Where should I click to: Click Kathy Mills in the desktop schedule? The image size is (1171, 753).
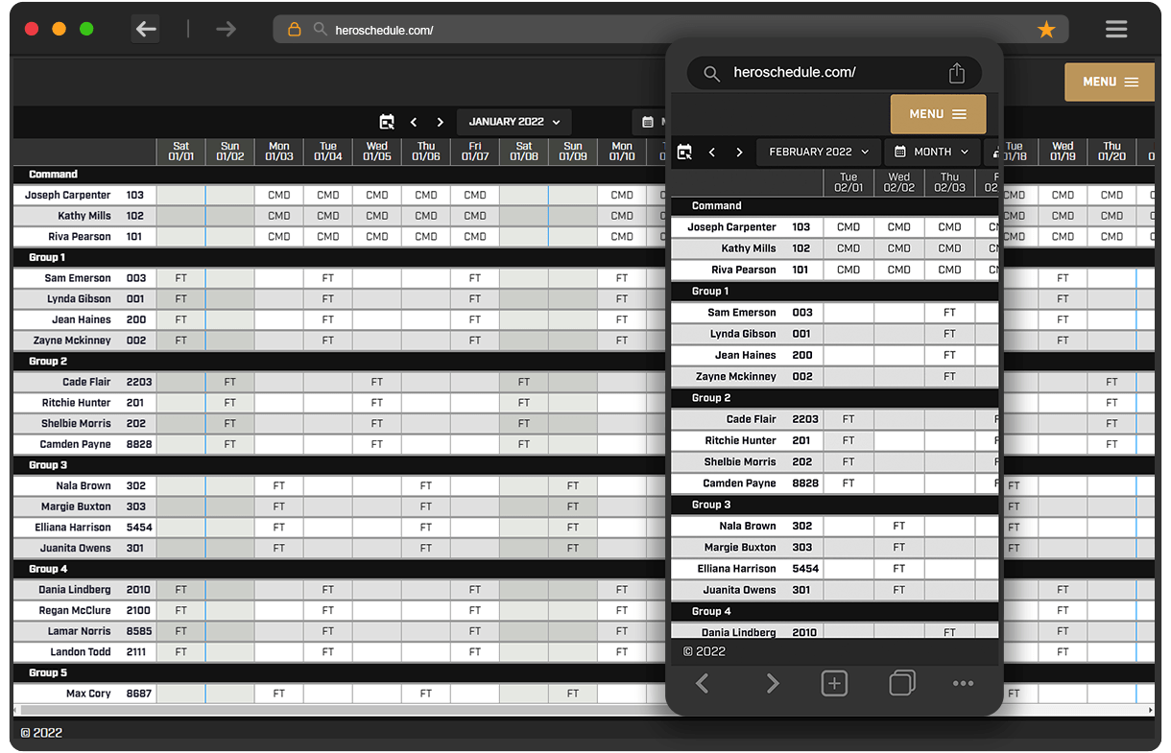pyautogui.click(x=84, y=216)
